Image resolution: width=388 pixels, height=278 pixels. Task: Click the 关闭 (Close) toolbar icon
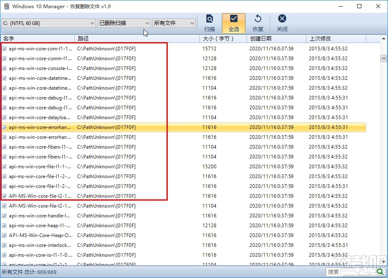coord(281,23)
